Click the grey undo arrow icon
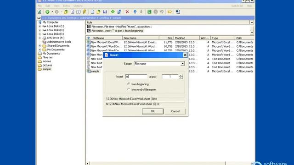 point(162,12)
